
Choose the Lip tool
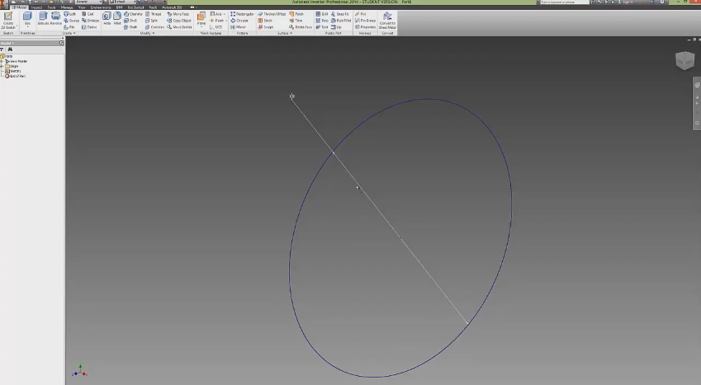(336, 27)
